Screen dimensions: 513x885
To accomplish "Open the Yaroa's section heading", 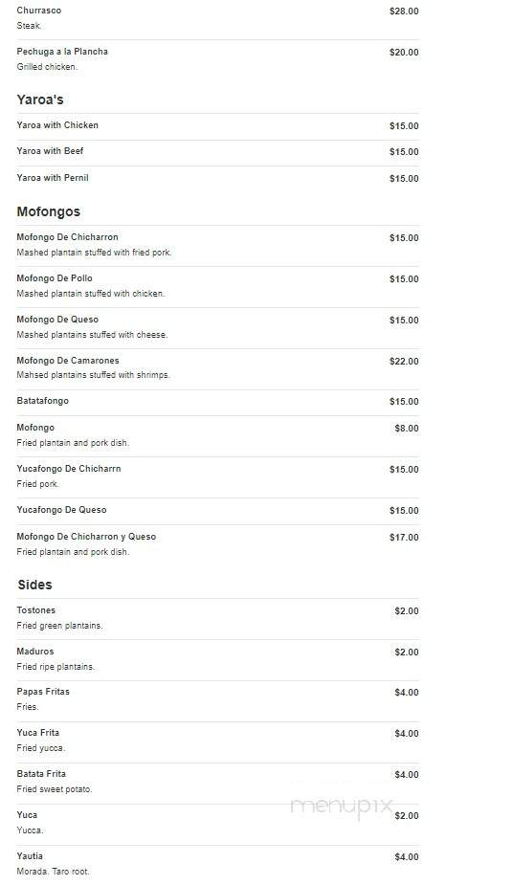I will tap(40, 100).
